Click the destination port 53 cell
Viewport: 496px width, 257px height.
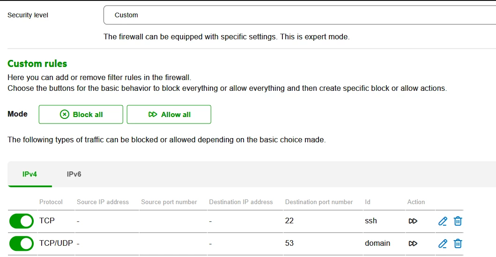[x=289, y=243]
